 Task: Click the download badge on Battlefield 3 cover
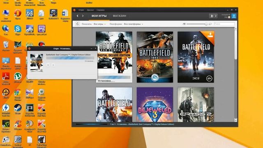tap(210, 35)
